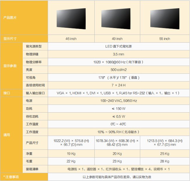
Task: Select the '178° (水平)/ 178° (垂直)' value
Action: point(119,77)
